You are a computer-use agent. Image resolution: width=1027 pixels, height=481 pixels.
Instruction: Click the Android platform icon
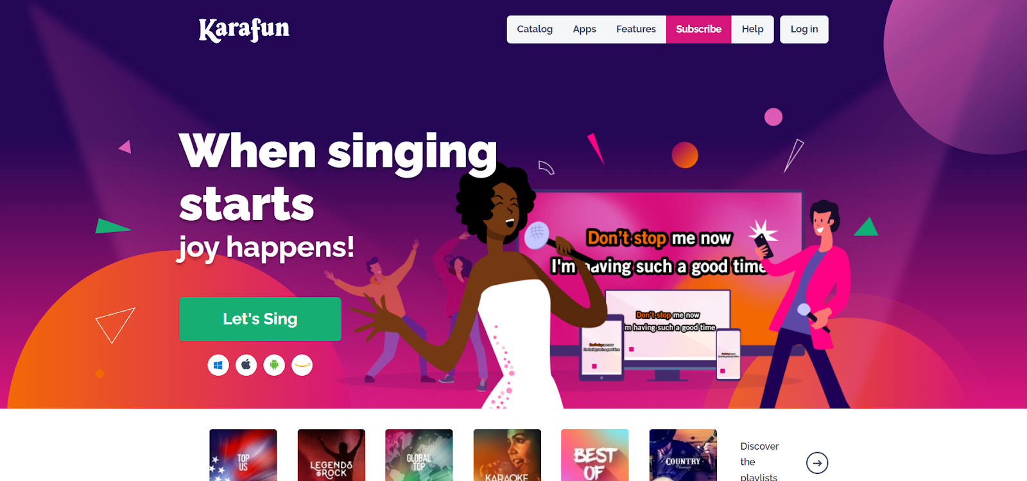[274, 365]
